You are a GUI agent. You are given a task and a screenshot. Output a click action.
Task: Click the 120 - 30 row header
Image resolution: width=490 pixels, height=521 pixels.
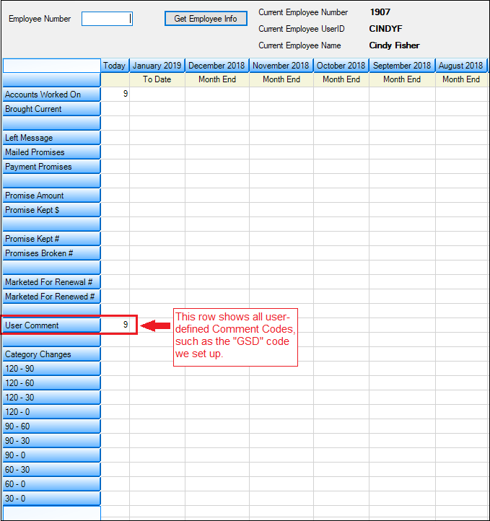click(x=51, y=398)
